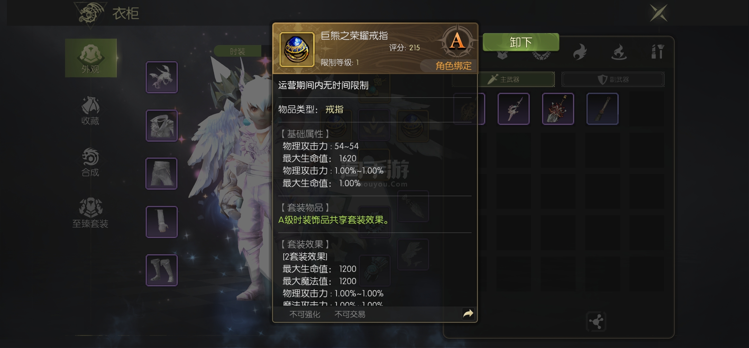Viewport: 749px width, 348px height.
Task: Select the 外观 appearance sidebar tab
Action: tap(91, 58)
